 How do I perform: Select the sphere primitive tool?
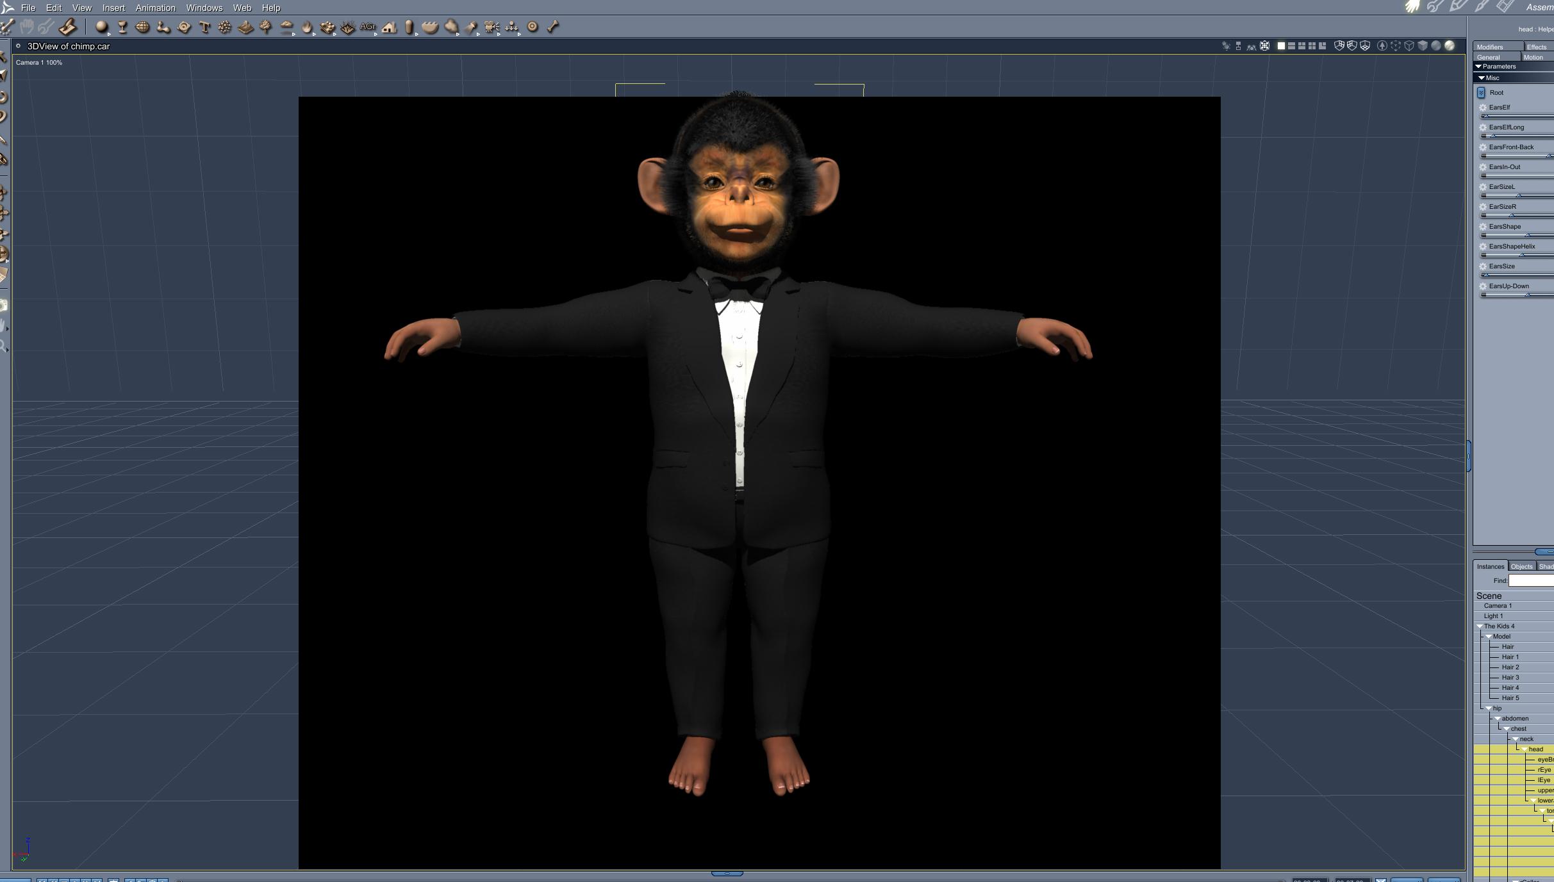(x=101, y=27)
